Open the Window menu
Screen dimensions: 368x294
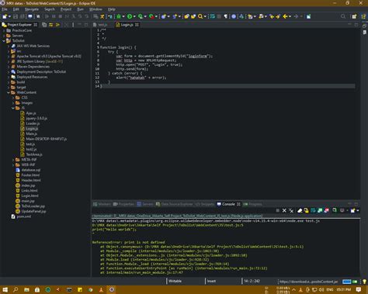coord(95,9)
